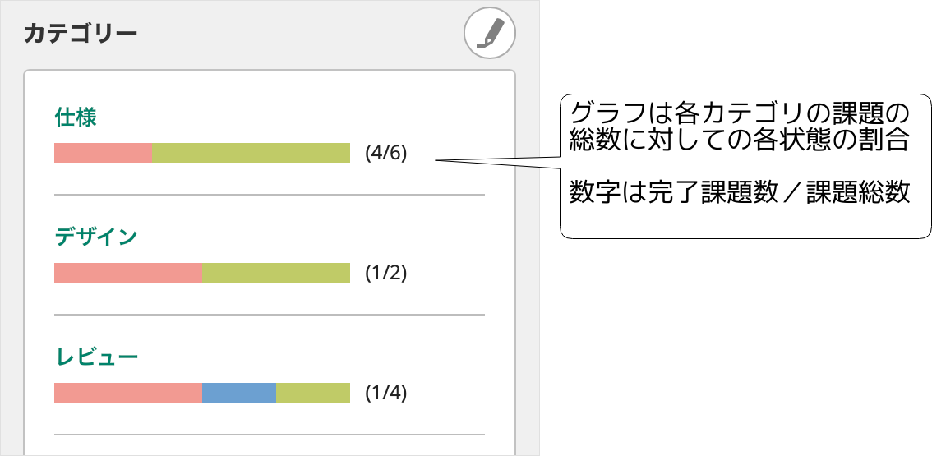Click the red segment of レビュー bar
The width and height of the screenshot is (932, 456).
pyautogui.click(x=127, y=393)
